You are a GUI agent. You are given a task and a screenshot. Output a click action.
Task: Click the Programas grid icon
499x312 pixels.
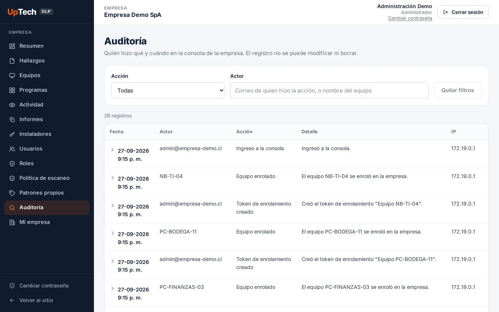pyautogui.click(x=12, y=90)
